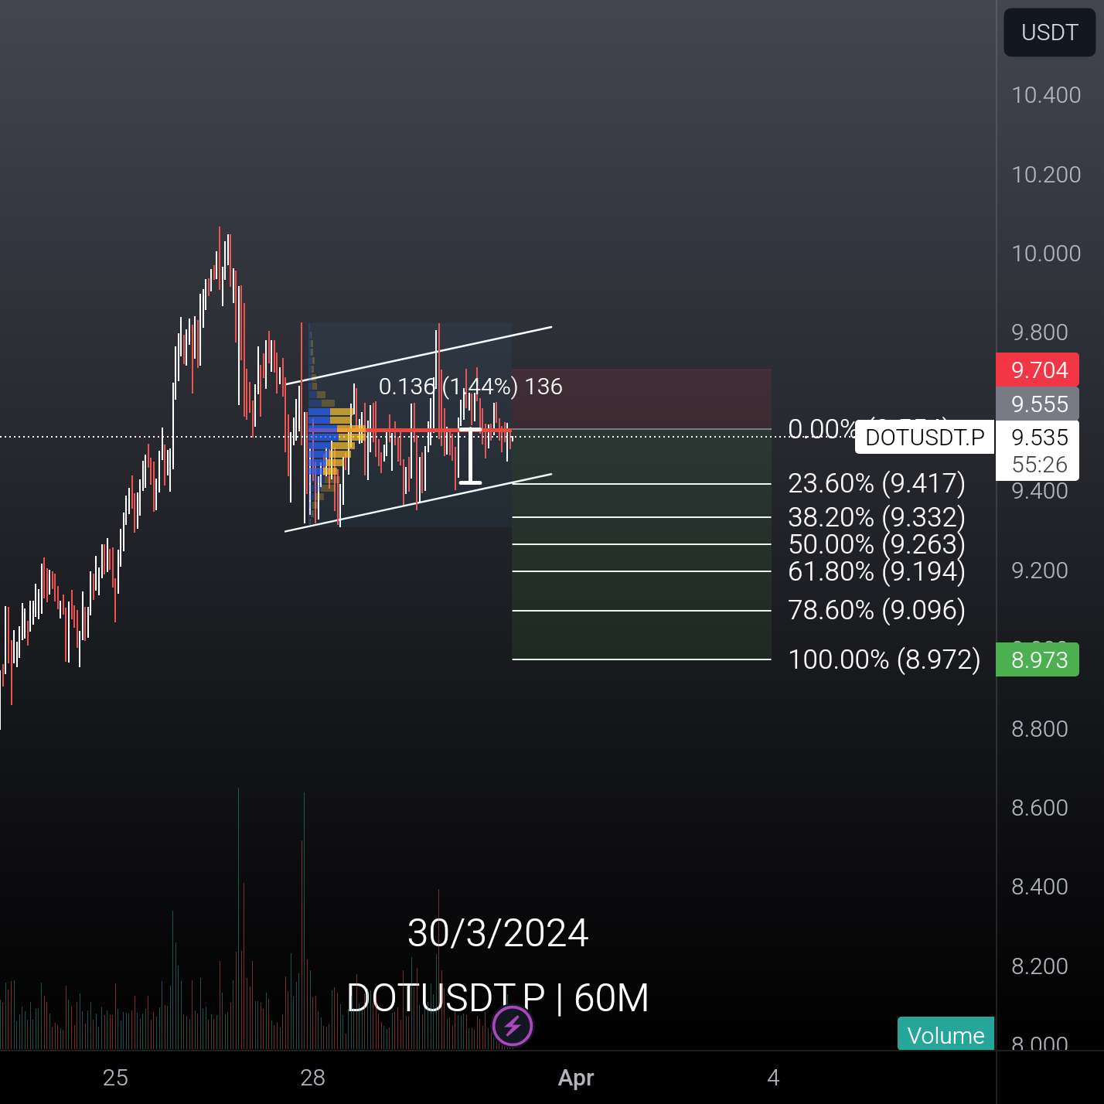
Task: Click the 61.80% (9.194) Fibonacci level
Action: (877, 571)
